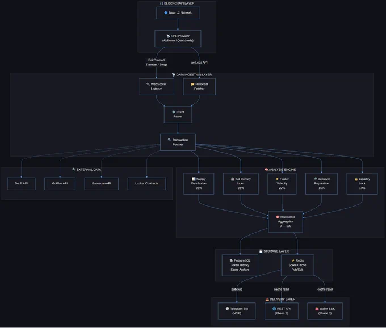Click the magnifier icon in Transaction Fetcher

169,140
